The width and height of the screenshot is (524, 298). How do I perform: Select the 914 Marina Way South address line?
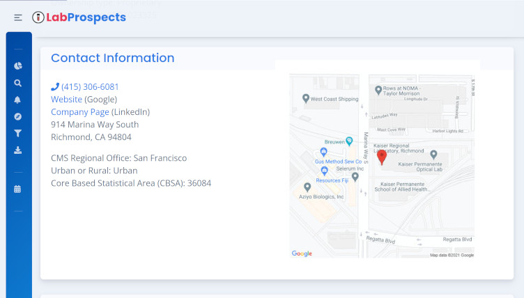coord(95,125)
